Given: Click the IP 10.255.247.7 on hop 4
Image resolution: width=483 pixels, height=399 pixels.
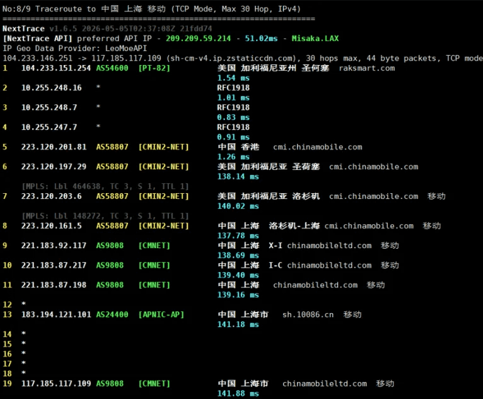Looking at the screenshot, I should (49, 128).
